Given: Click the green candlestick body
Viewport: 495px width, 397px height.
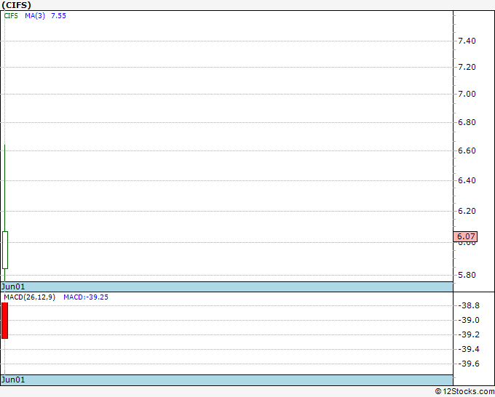Looking at the screenshot, I should point(5,250).
